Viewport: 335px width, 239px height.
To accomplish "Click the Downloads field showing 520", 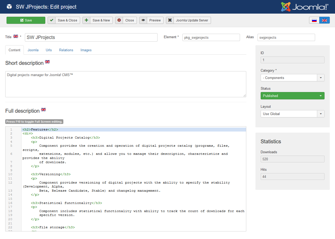I will pyautogui.click(x=293, y=159).
